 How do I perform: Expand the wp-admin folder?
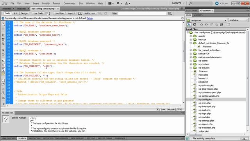tap(191, 61)
